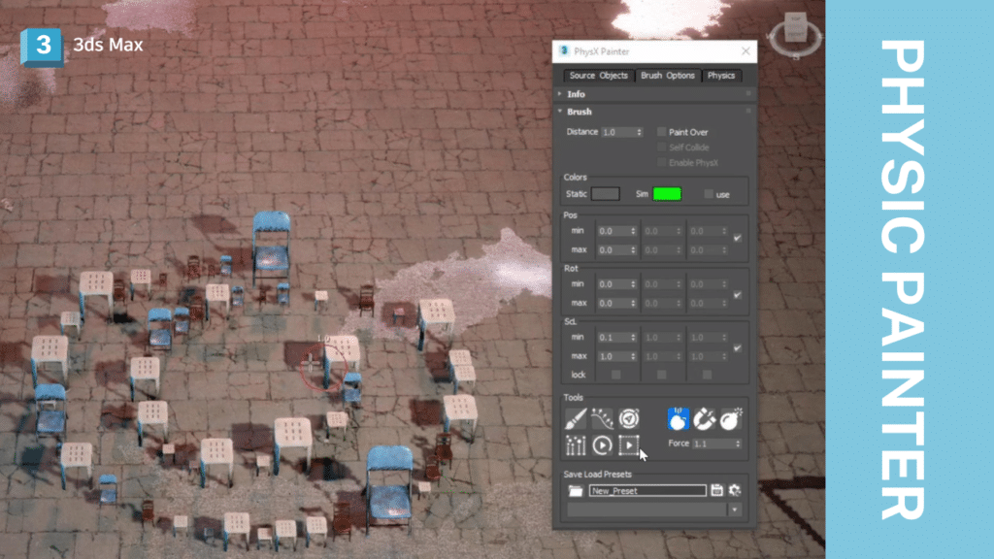Screen dimensions: 994x559
Task: Click the Scl min 0.1 value field
Action: click(613, 338)
